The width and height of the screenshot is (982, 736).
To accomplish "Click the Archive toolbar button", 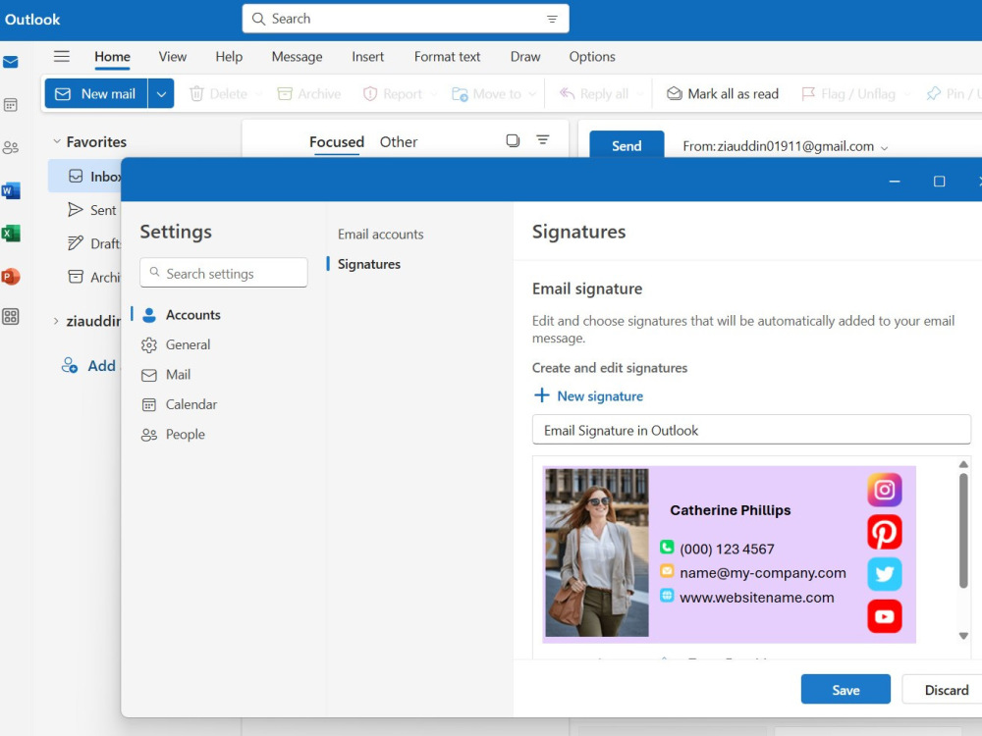I will coord(309,94).
